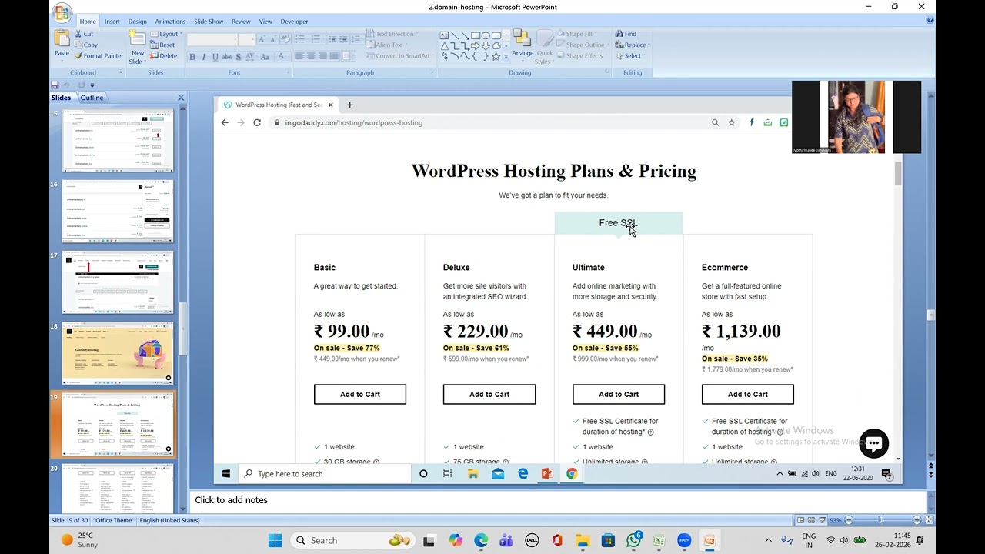Expand the Shape Effects dropdown
The height and width of the screenshot is (554, 985).
click(582, 55)
